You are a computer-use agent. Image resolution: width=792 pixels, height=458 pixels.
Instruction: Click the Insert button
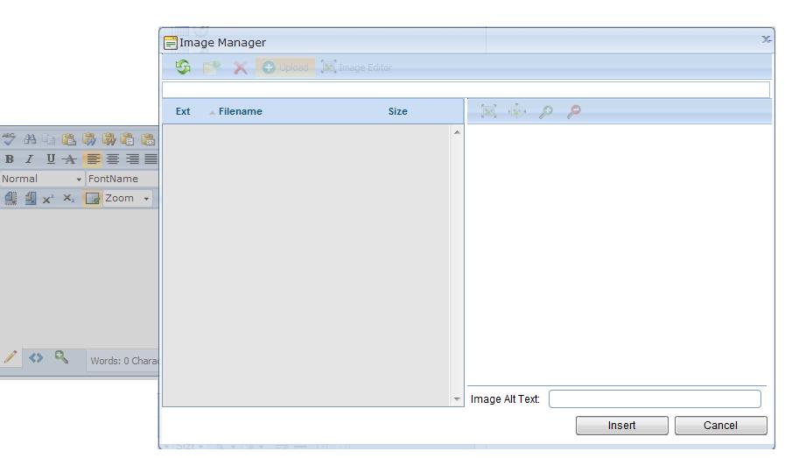621,426
